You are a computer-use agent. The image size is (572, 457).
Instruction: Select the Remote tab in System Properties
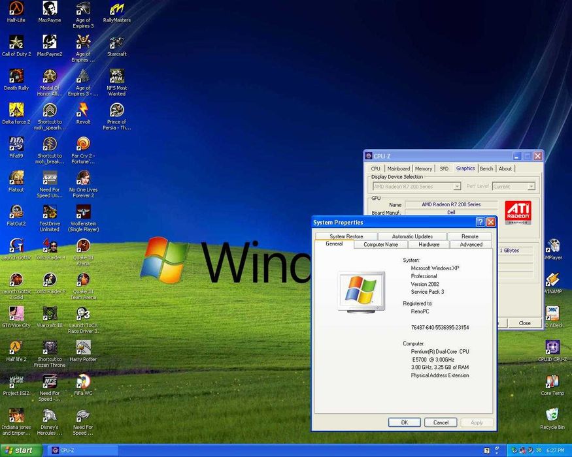tap(470, 236)
